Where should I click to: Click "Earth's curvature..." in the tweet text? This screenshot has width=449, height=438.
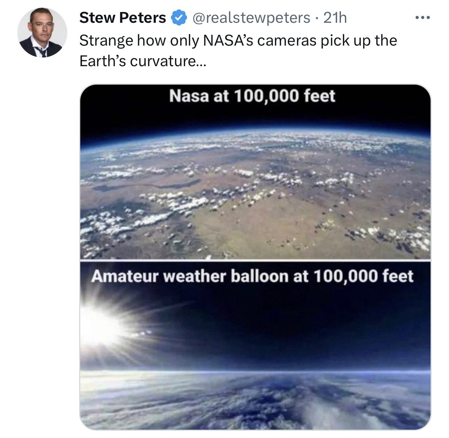pyautogui.click(x=142, y=61)
